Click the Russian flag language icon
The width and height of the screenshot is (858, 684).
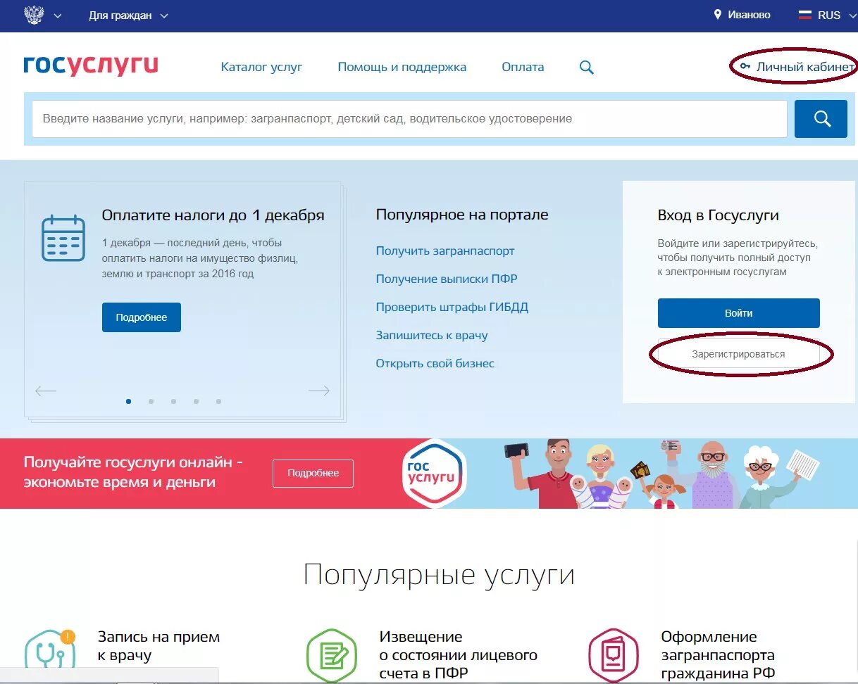click(x=804, y=15)
